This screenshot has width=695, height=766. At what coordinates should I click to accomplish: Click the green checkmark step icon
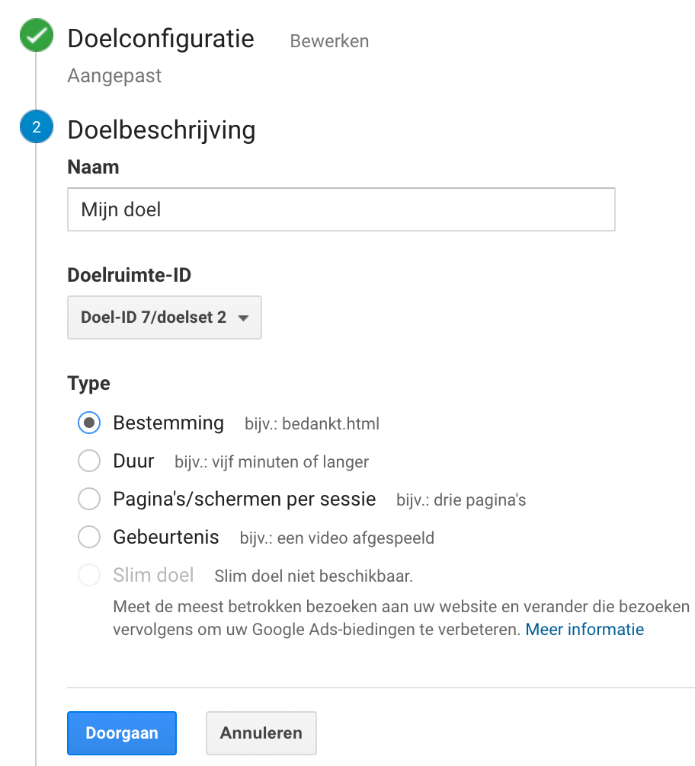pyautogui.click(x=36, y=37)
